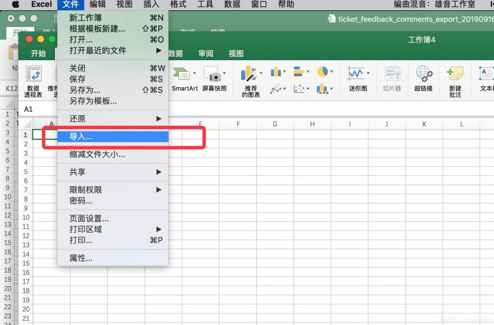Click the 屏幕快照 screenshot camera icon

pyautogui.click(x=211, y=74)
